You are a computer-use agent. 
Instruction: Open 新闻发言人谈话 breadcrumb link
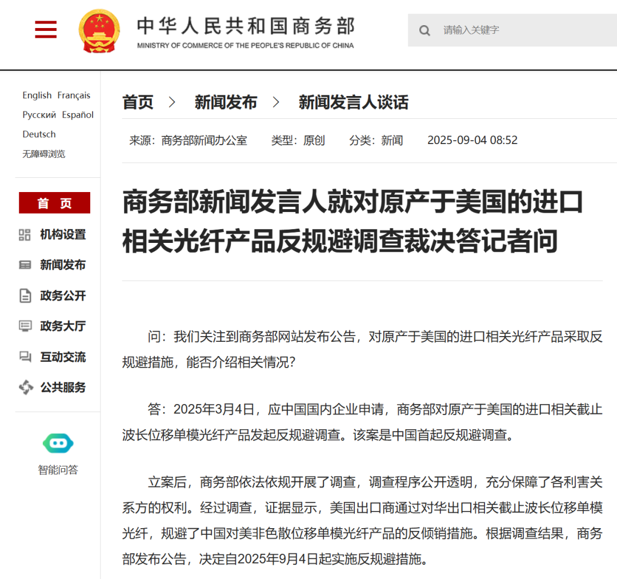[353, 103]
